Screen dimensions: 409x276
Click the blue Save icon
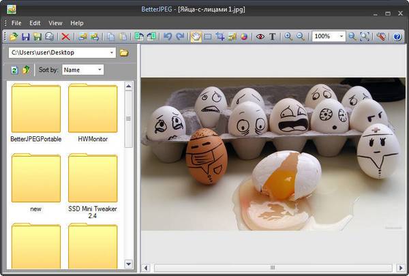pyautogui.click(x=26, y=37)
